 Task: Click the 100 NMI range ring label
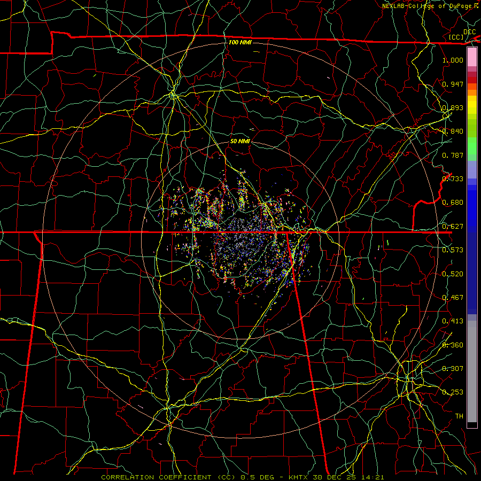click(240, 42)
